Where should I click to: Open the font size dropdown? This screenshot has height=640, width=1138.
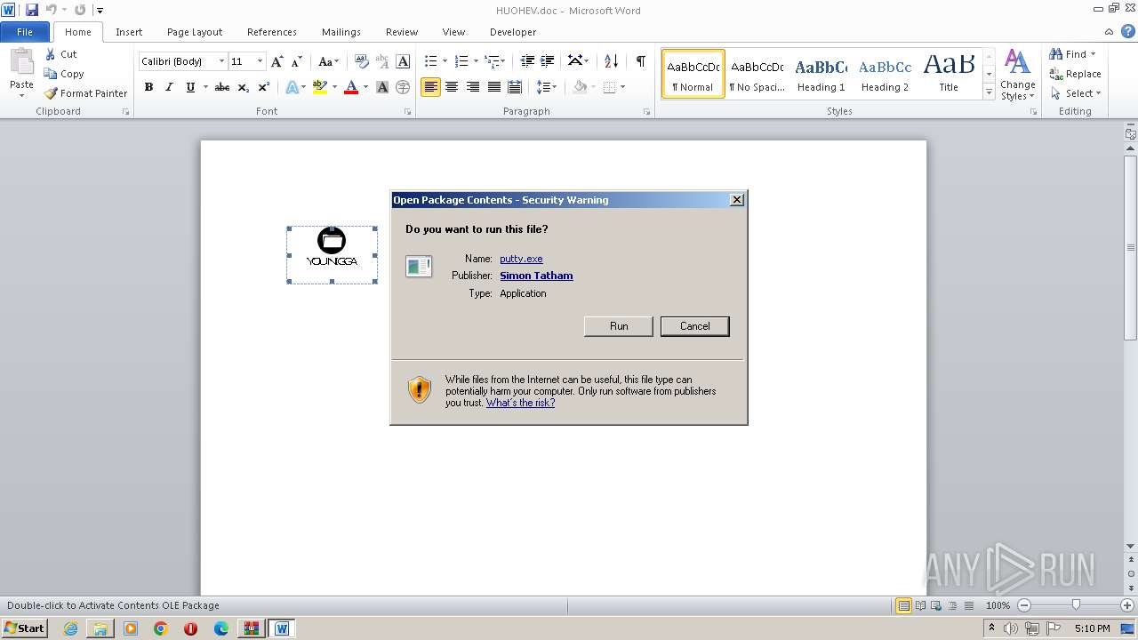point(260,61)
